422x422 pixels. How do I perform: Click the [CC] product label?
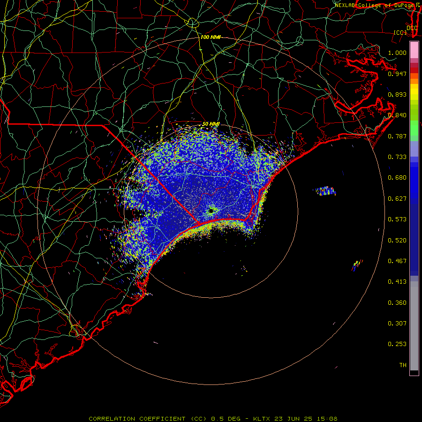pyautogui.click(x=400, y=32)
